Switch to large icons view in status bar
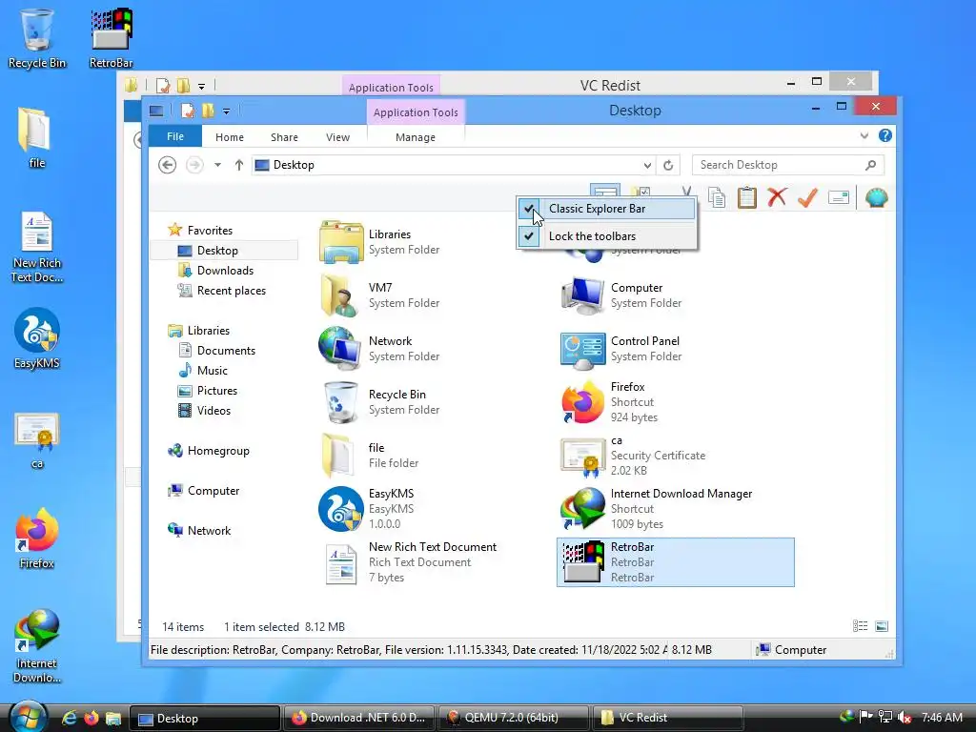976x732 pixels. 882,626
